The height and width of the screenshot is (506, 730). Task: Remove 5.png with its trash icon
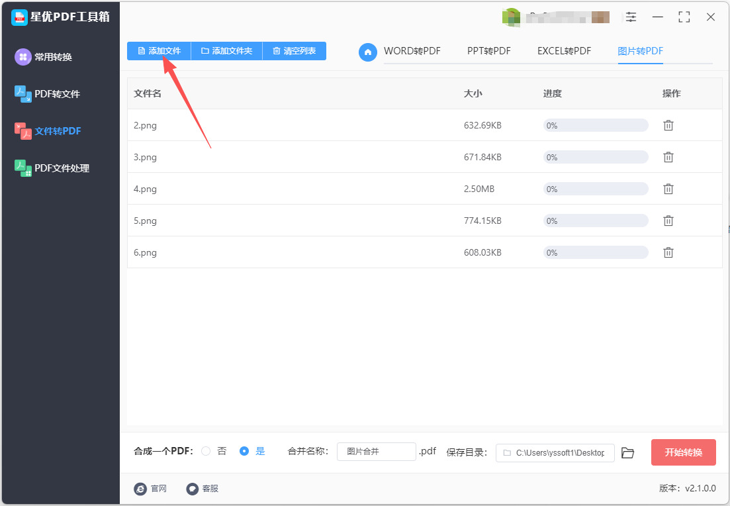668,221
